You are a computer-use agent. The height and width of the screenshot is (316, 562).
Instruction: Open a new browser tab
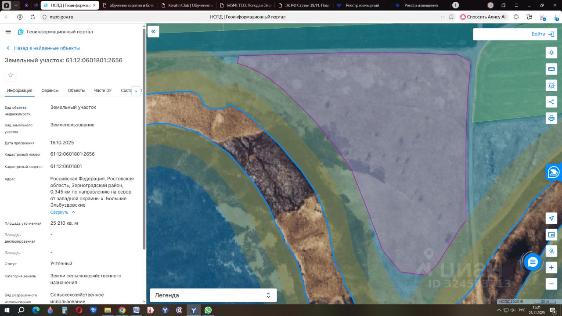click(x=456, y=5)
